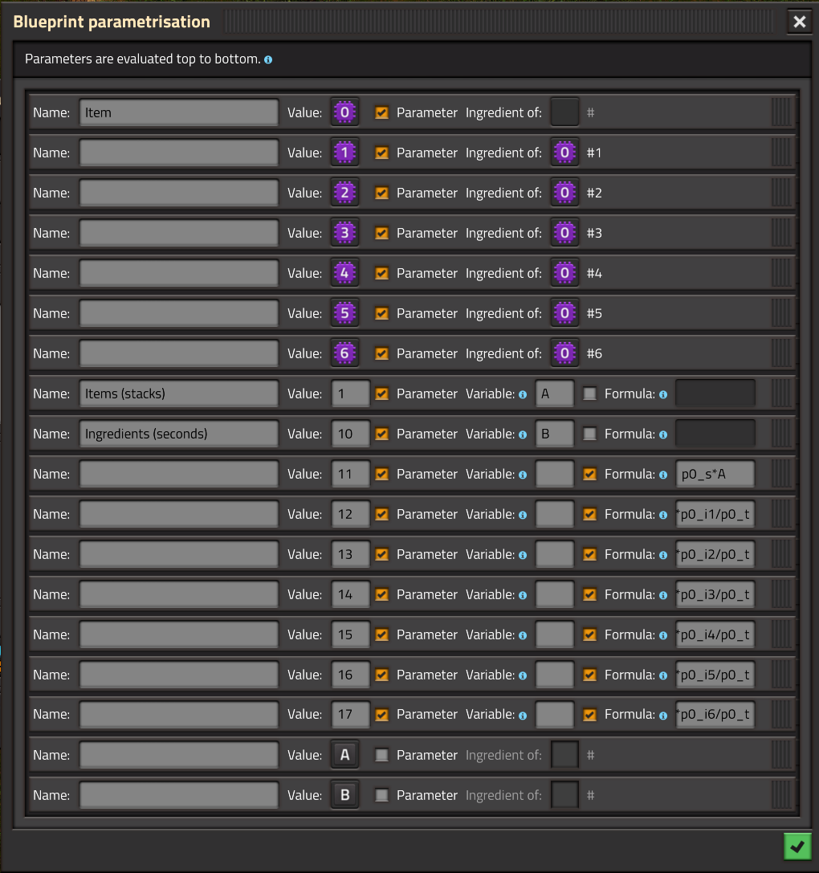
Task: Click the Name field 'Items (stacks)'
Action: pos(179,394)
